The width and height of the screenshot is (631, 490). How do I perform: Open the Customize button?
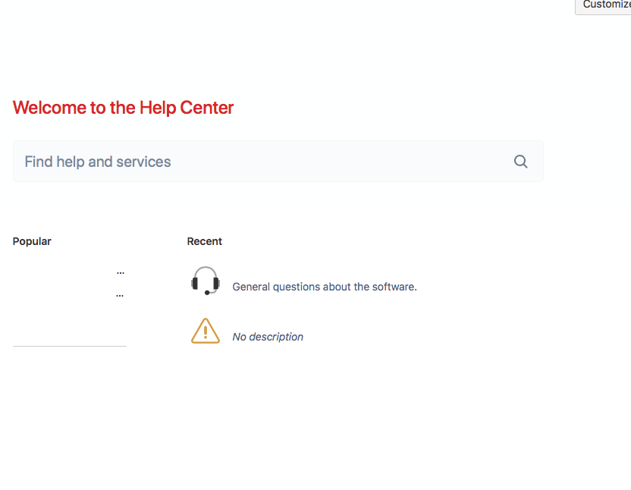[604, 5]
